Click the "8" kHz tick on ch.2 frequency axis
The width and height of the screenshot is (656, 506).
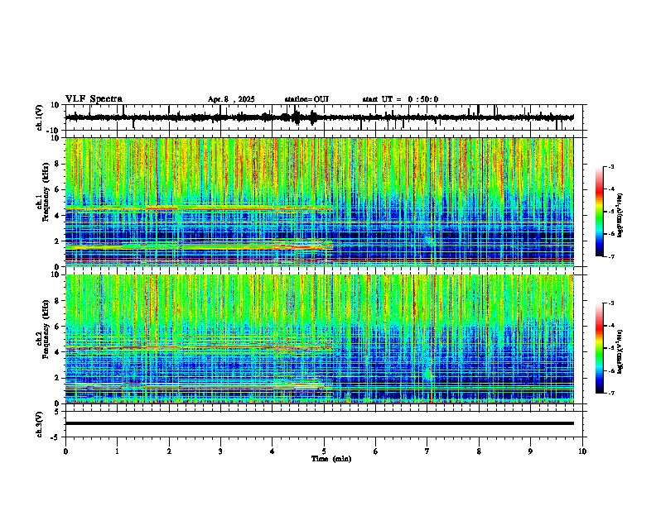click(57, 301)
